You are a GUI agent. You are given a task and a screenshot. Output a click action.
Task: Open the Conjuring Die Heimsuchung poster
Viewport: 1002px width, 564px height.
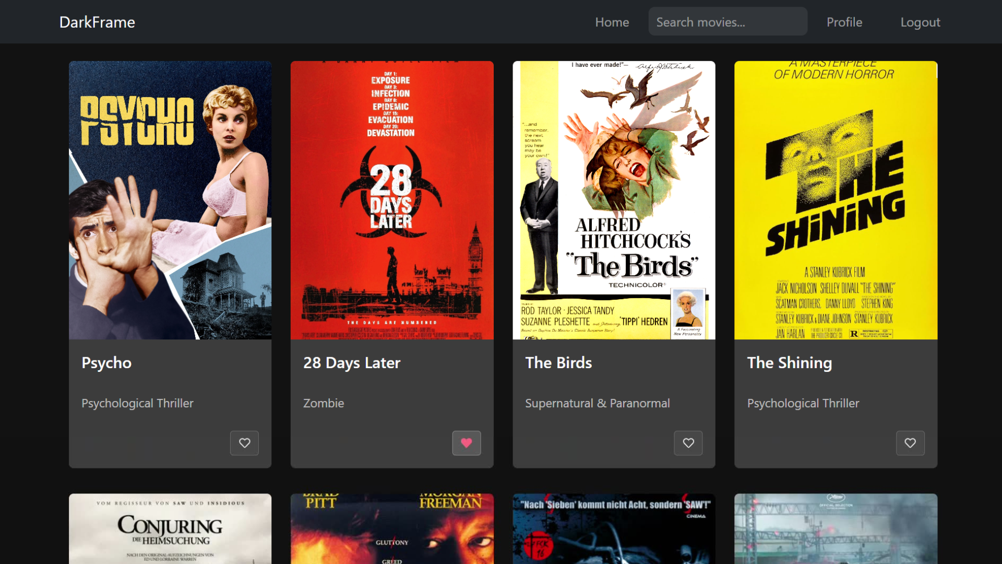click(170, 528)
